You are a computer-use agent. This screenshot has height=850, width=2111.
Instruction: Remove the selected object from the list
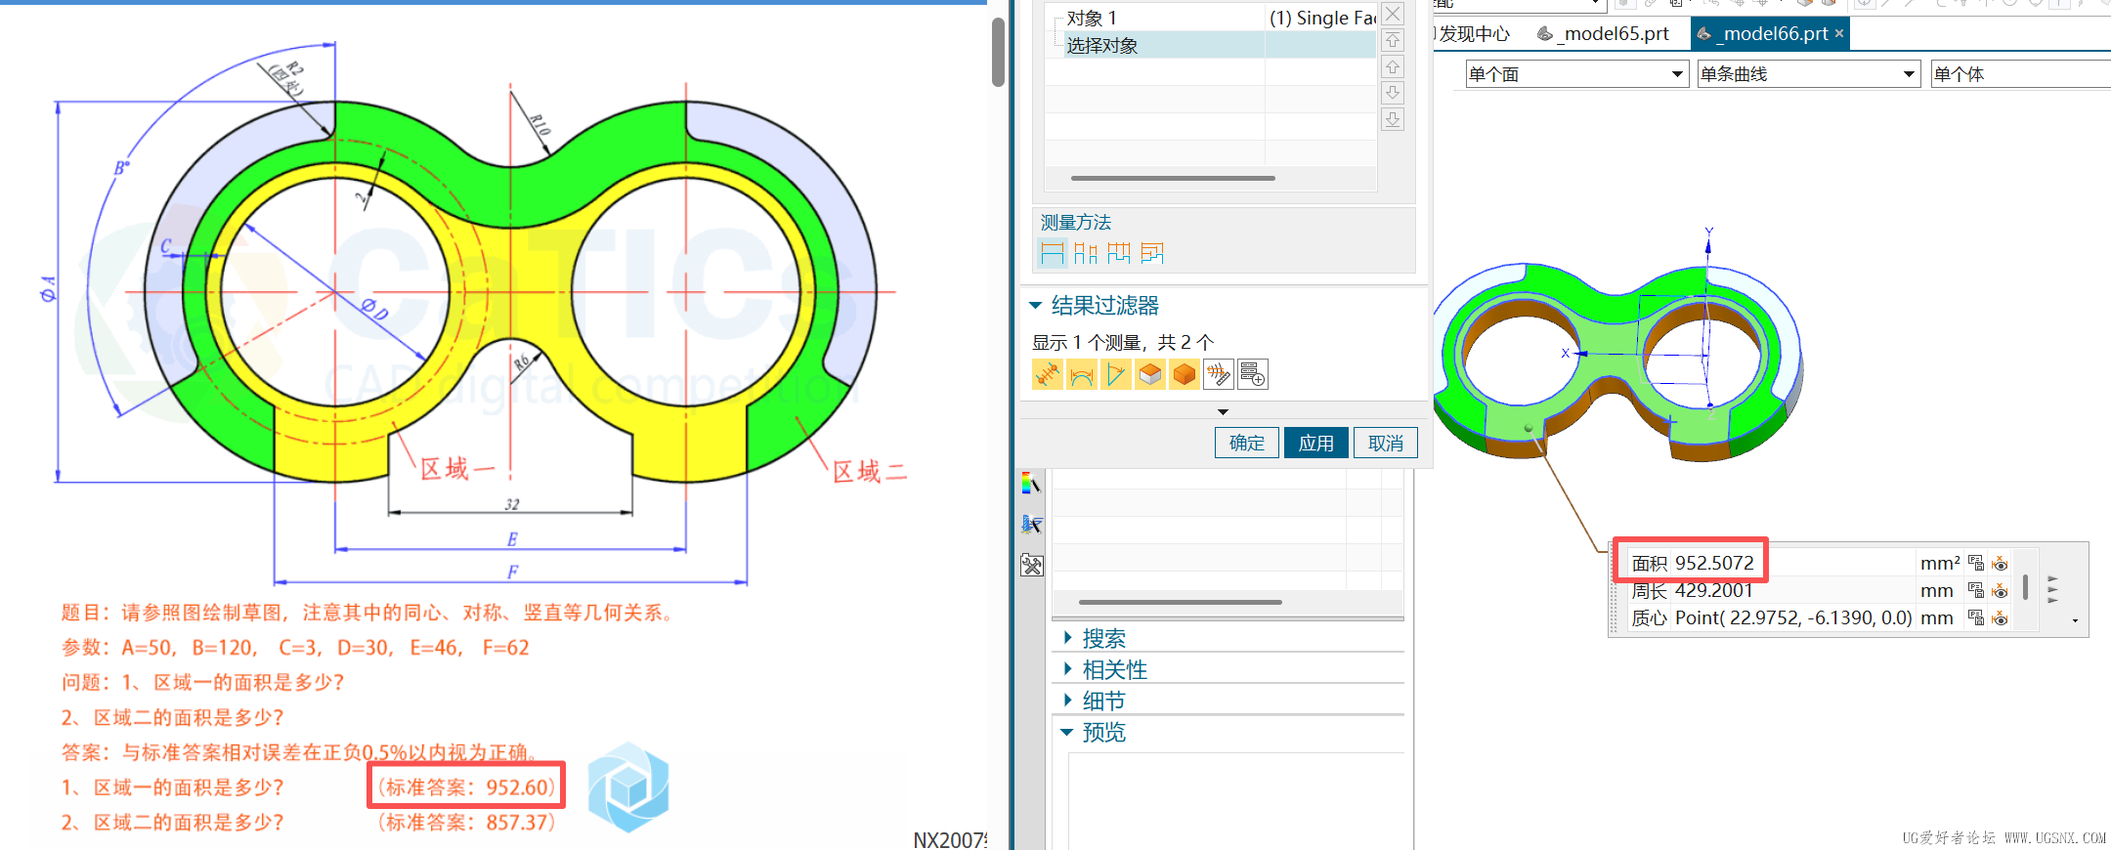pos(1393,14)
